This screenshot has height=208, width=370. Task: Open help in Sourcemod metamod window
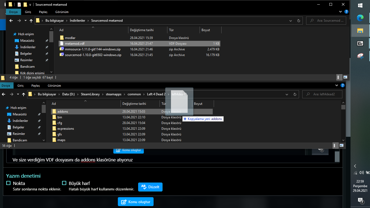point(346,12)
